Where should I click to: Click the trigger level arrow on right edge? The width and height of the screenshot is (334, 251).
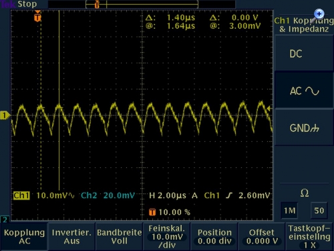(x=269, y=108)
